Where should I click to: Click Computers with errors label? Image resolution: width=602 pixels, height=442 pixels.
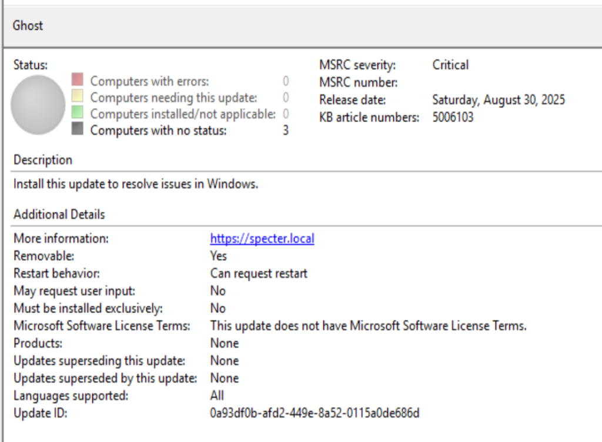tap(150, 81)
